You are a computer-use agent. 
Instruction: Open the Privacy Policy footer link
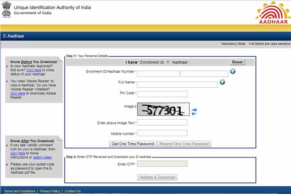pos(49,191)
